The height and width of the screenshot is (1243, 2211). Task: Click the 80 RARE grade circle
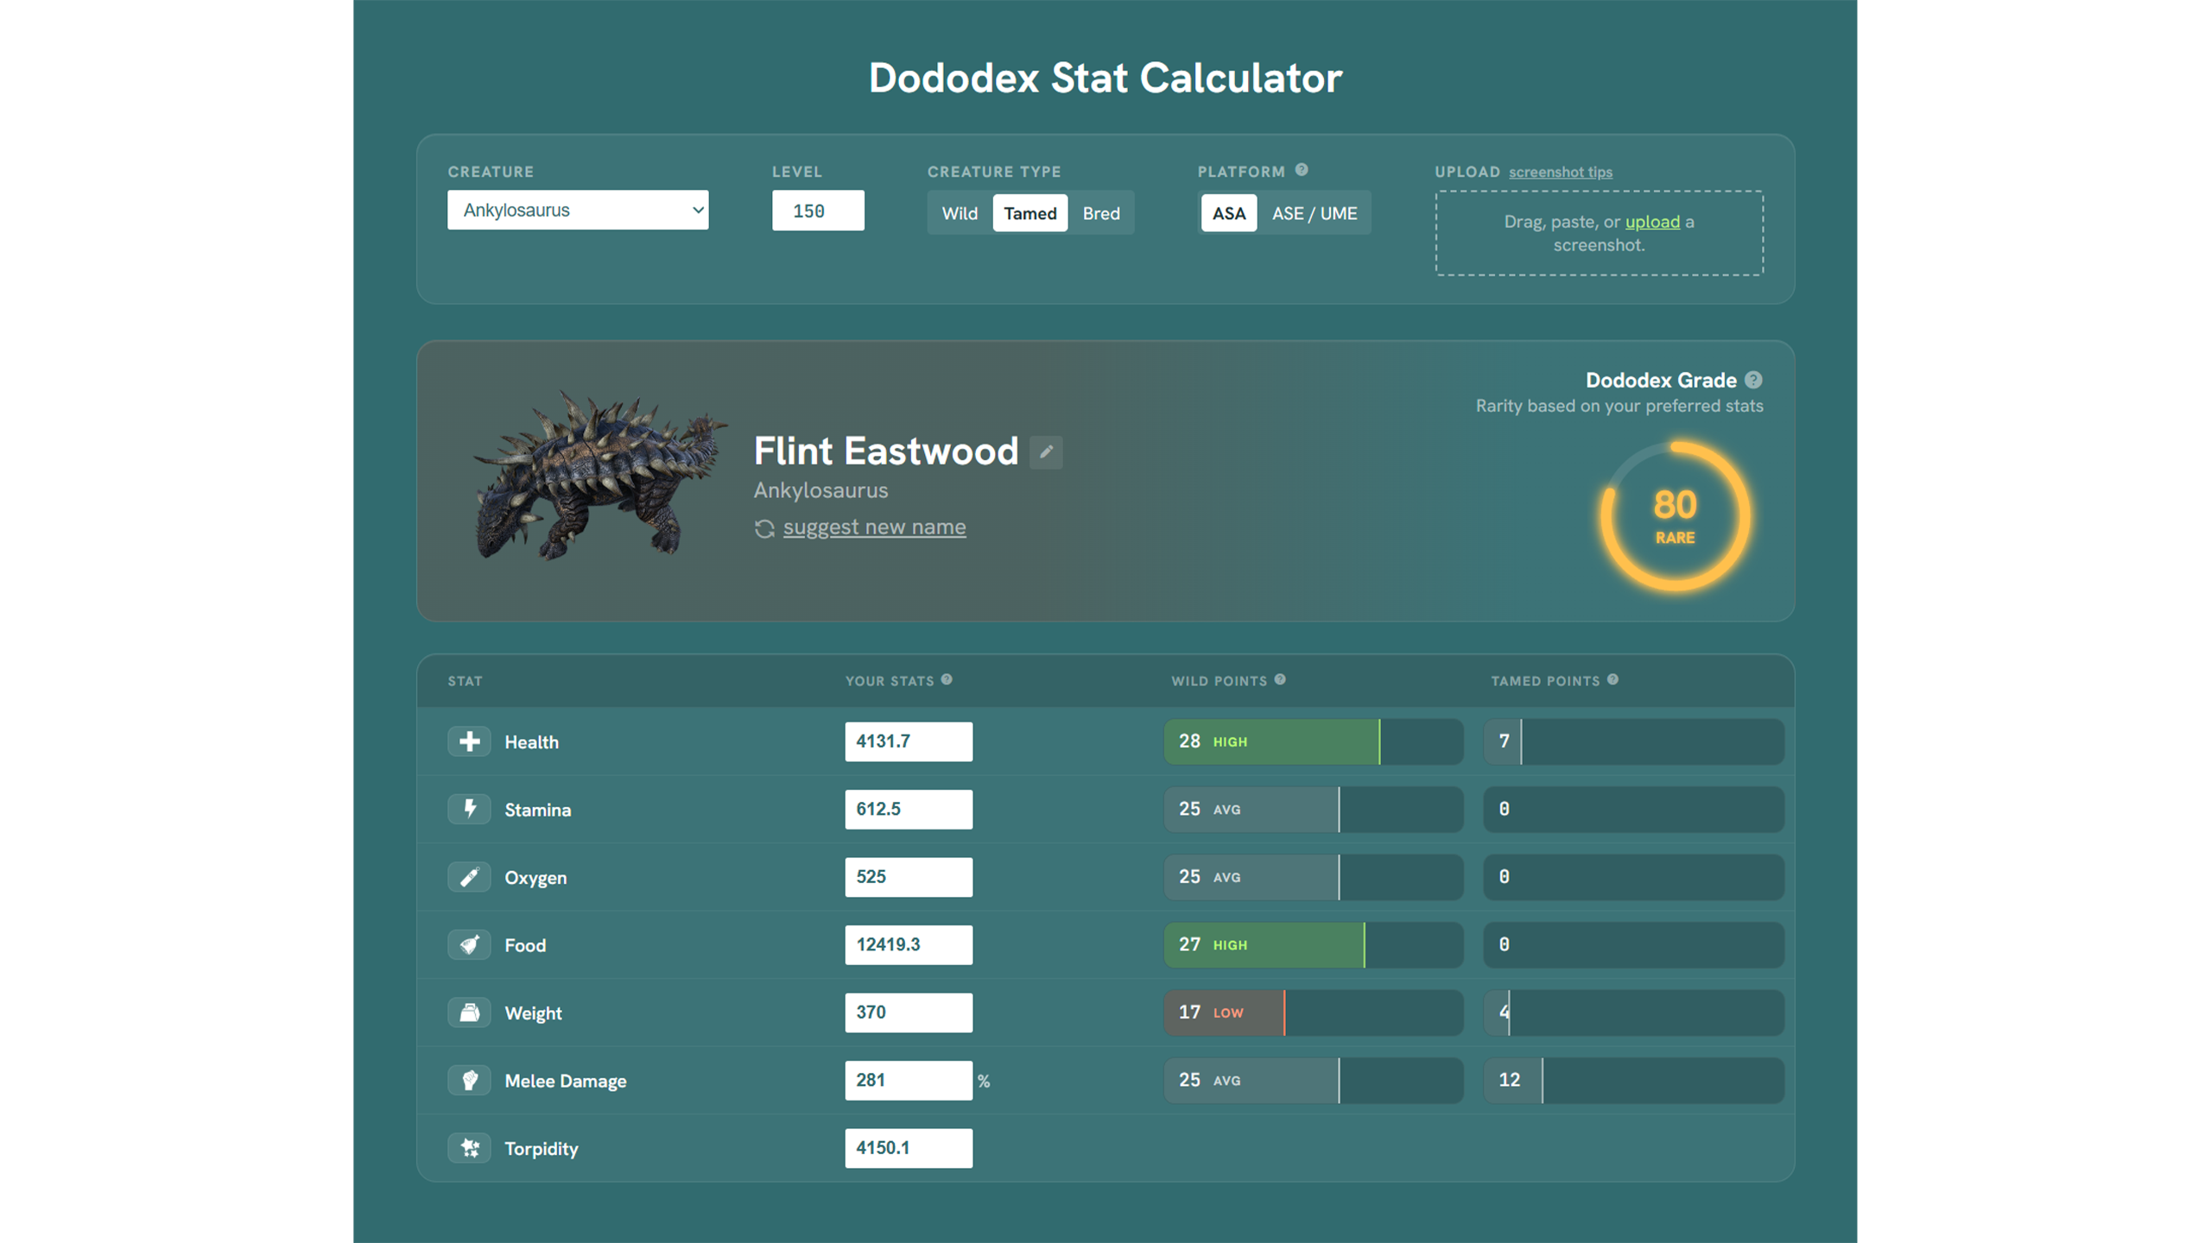pos(1675,516)
